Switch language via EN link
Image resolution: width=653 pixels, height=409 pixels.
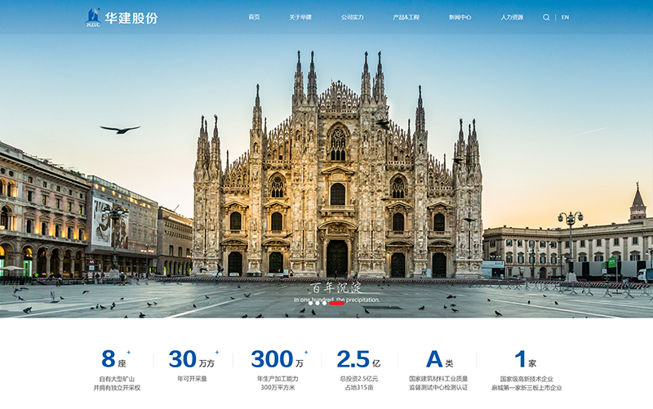click(x=565, y=17)
